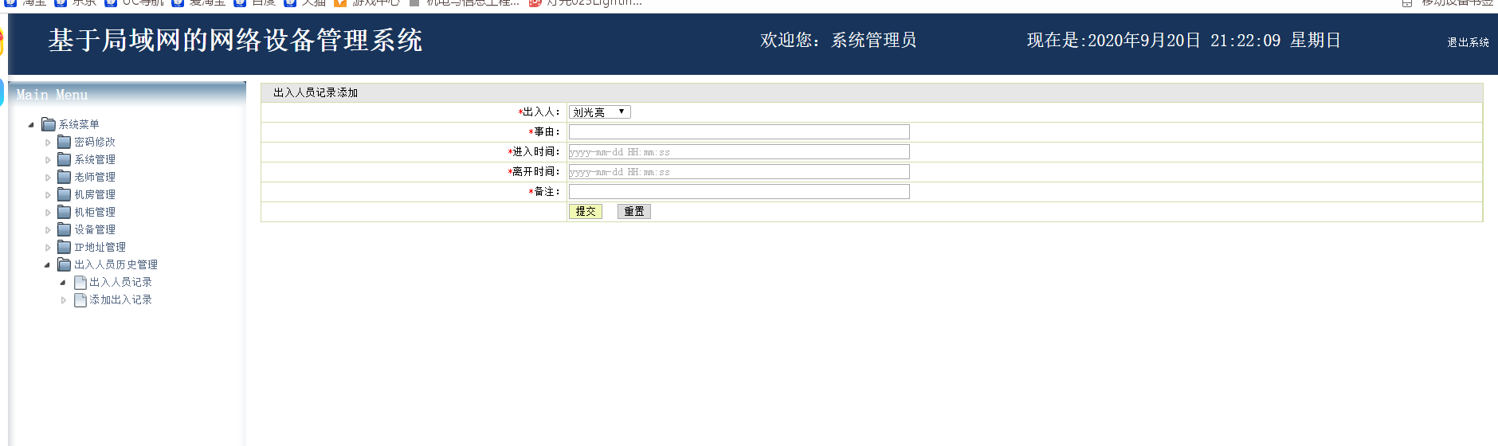Image resolution: width=1498 pixels, height=446 pixels.
Task: Click the folder icon beside IP地址管理
Action: (65, 247)
